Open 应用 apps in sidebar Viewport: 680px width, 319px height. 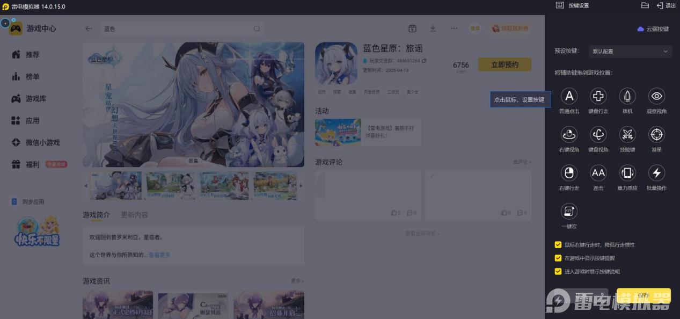25,121
